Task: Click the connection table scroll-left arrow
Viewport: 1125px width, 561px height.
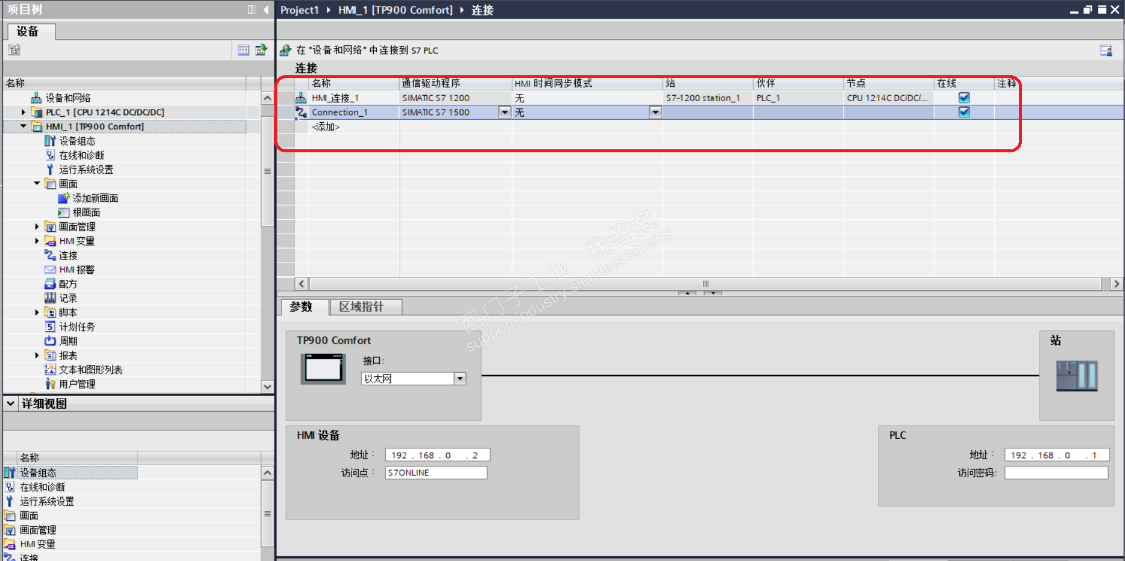Action: [x=301, y=284]
